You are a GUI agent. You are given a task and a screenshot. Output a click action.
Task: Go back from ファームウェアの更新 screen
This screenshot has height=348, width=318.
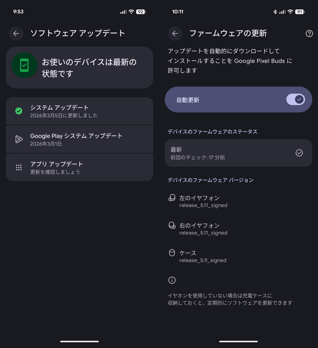175,33
